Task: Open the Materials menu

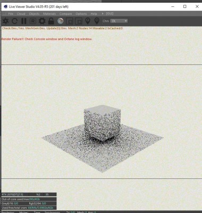Action: tap(49, 14)
